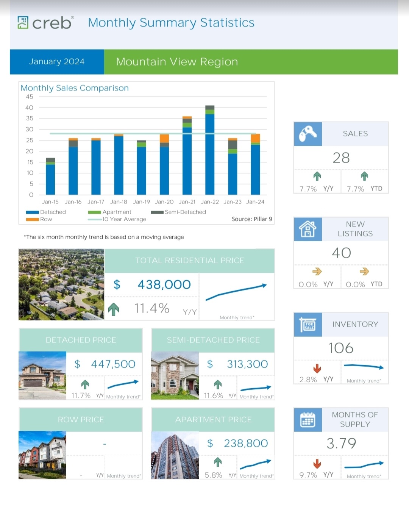
Task: Select the January 2024 blue tab
Action: pos(57,62)
